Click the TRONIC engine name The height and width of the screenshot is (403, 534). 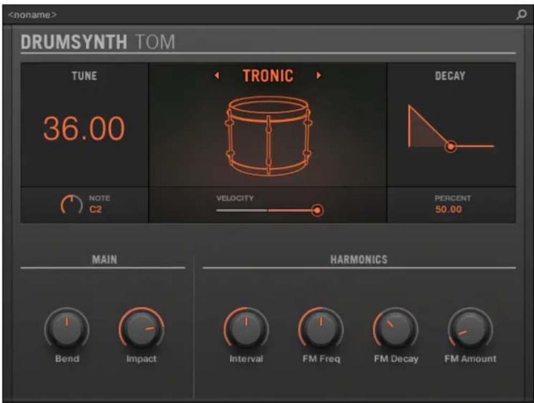[268, 76]
